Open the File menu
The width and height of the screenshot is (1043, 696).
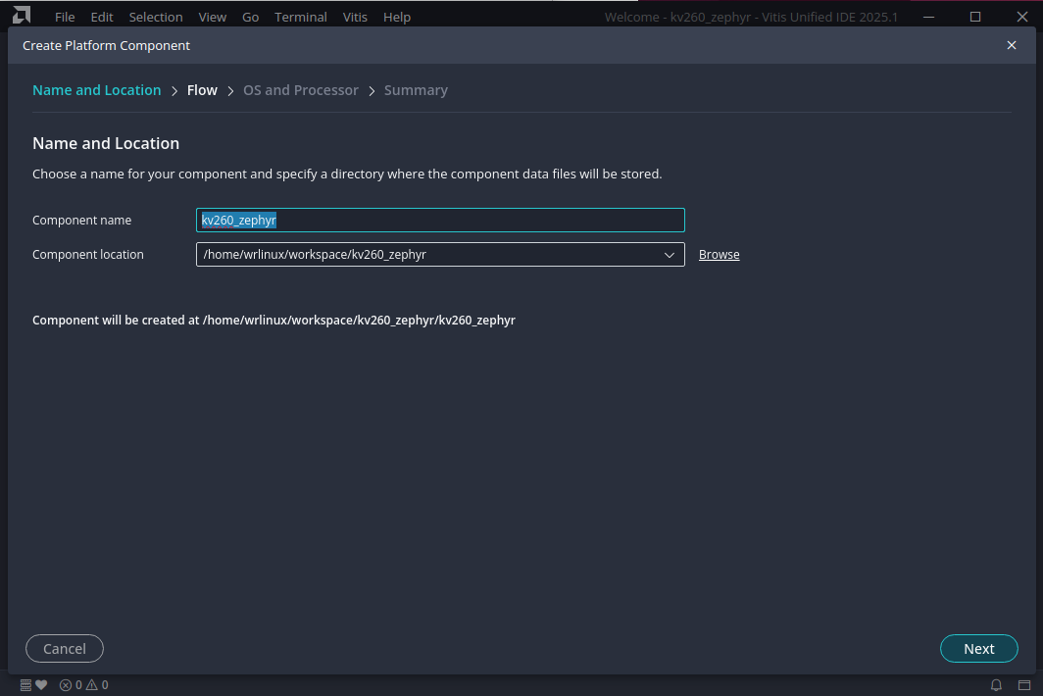pyautogui.click(x=65, y=17)
